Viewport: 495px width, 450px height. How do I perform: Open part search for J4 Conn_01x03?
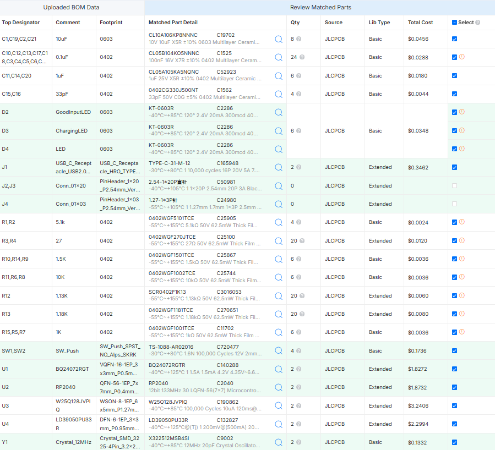pyautogui.click(x=279, y=204)
